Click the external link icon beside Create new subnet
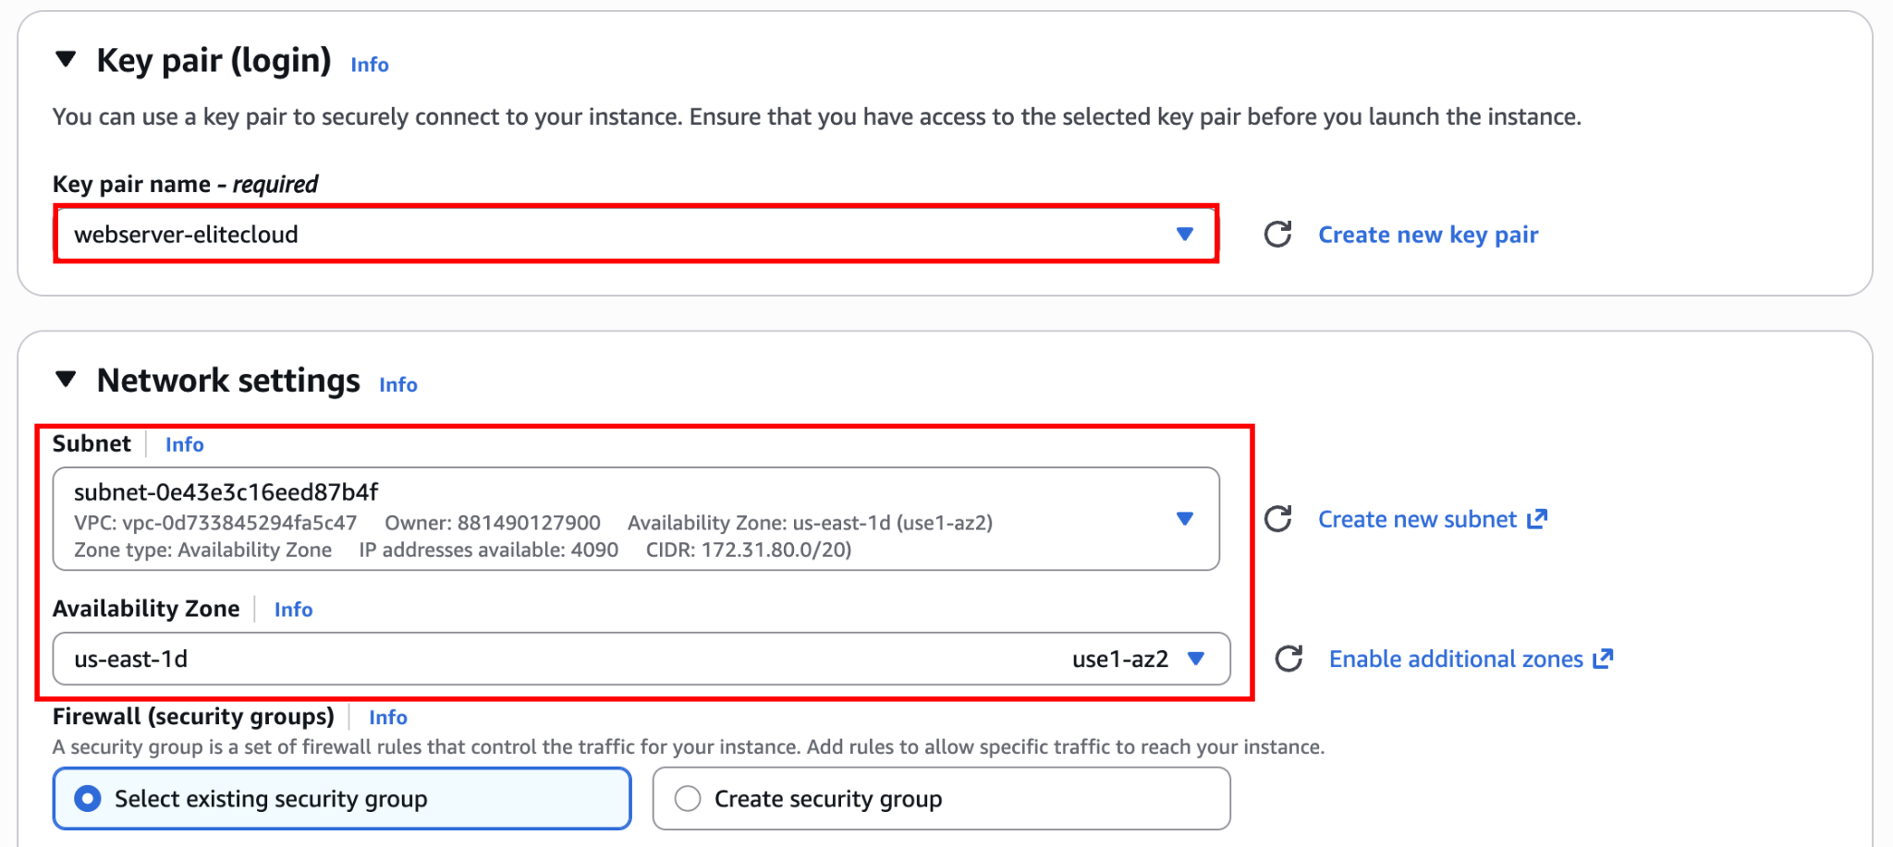This screenshot has width=1893, height=847. [1537, 518]
